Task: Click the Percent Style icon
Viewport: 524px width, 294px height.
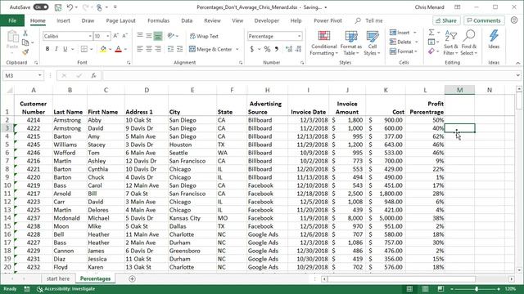Action: pyautogui.click(x=267, y=49)
